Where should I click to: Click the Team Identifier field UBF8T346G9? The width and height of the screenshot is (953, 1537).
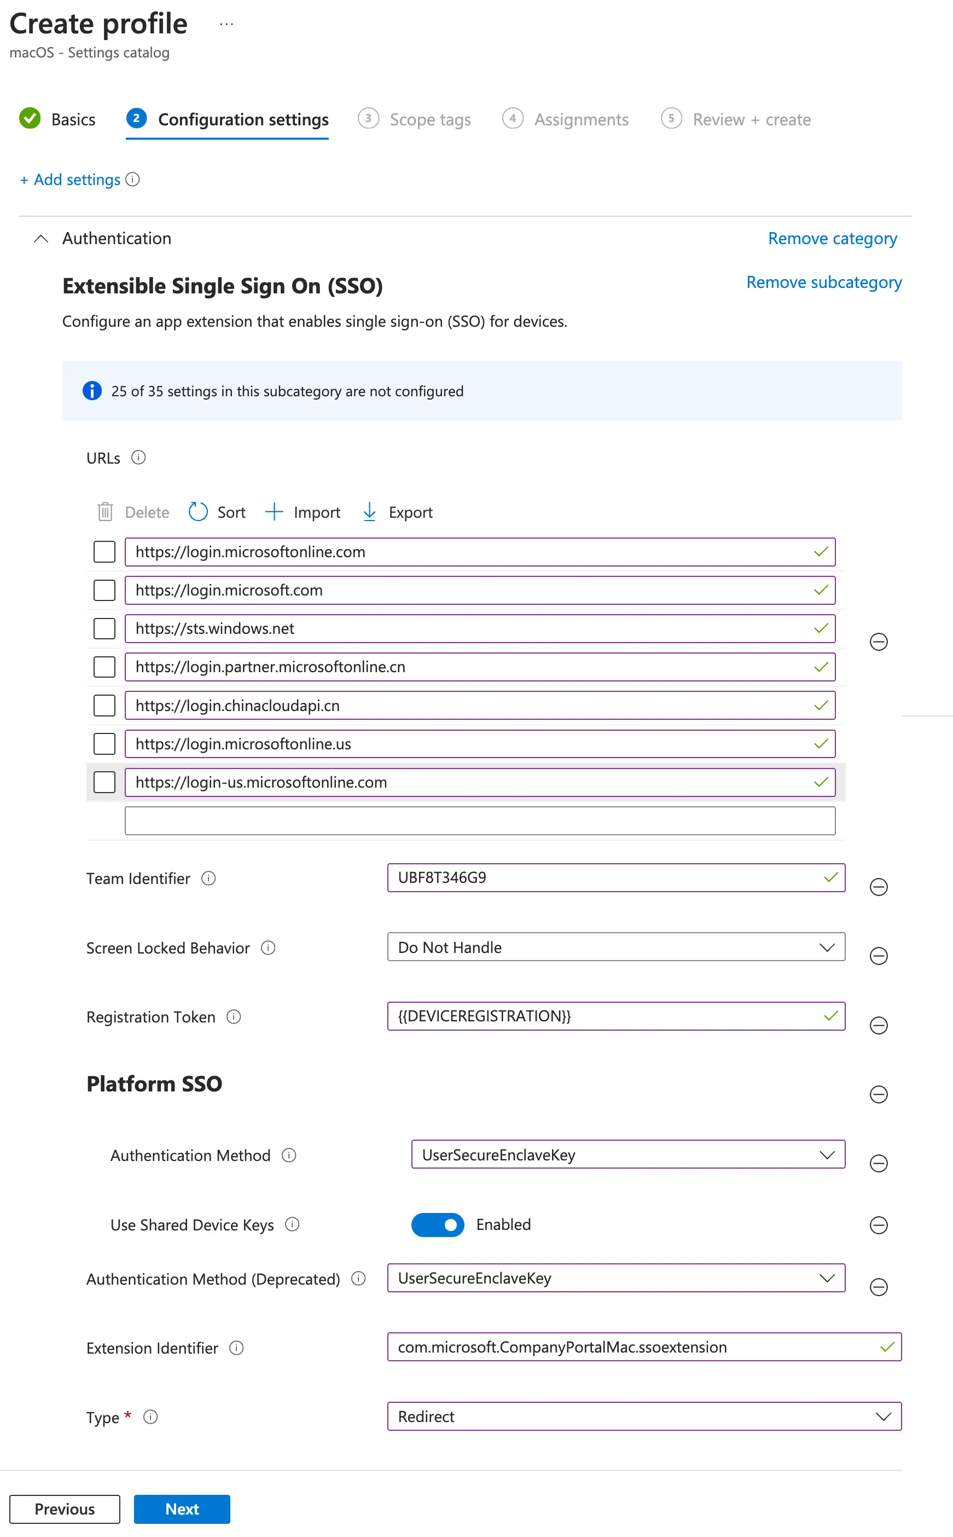[616, 877]
